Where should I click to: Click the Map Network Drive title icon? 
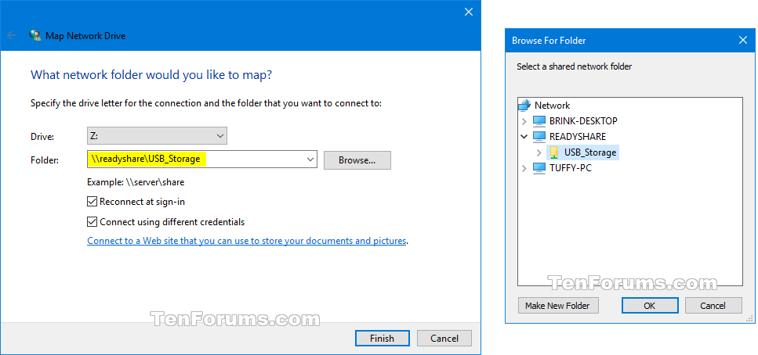(34, 36)
